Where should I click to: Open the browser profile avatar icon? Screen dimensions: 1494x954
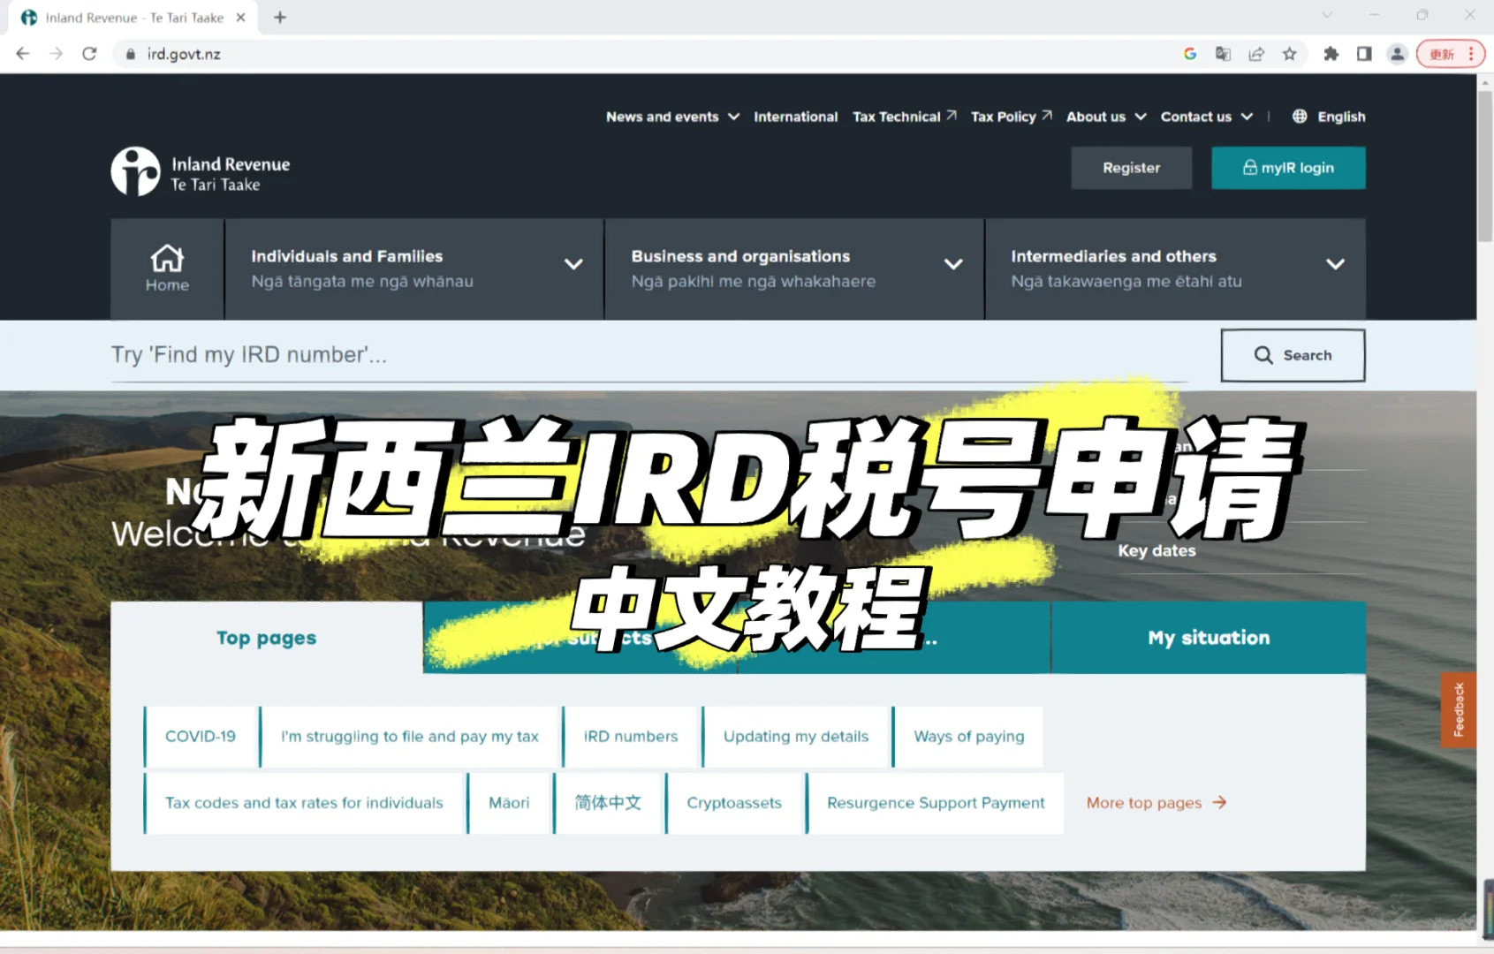[x=1397, y=54]
